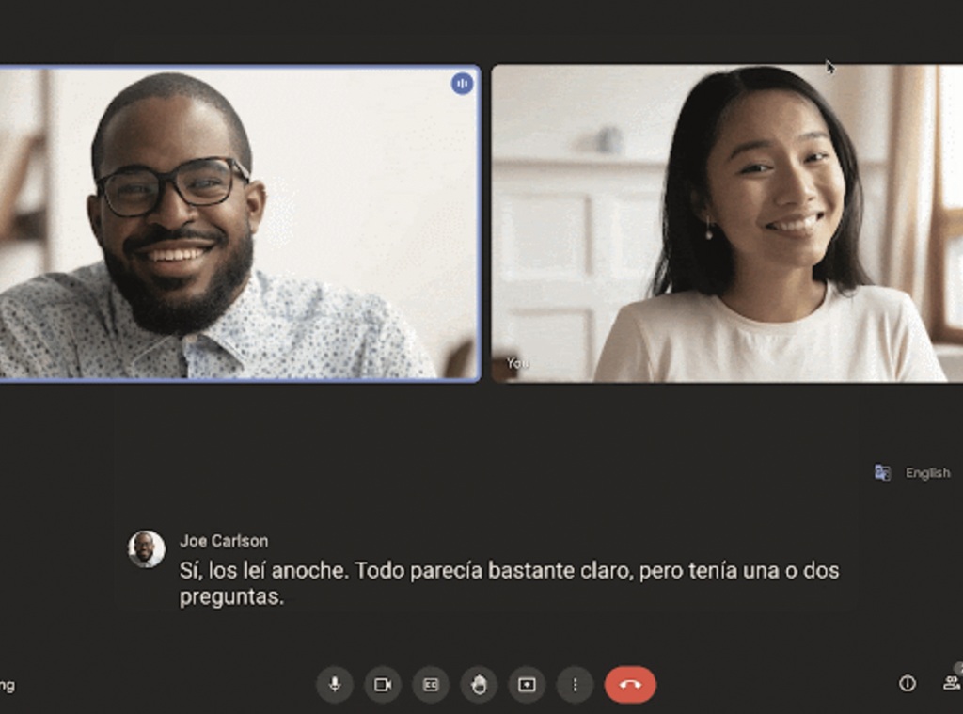
Task: Click Joe Carlson's caption avatar
Action: 147,549
